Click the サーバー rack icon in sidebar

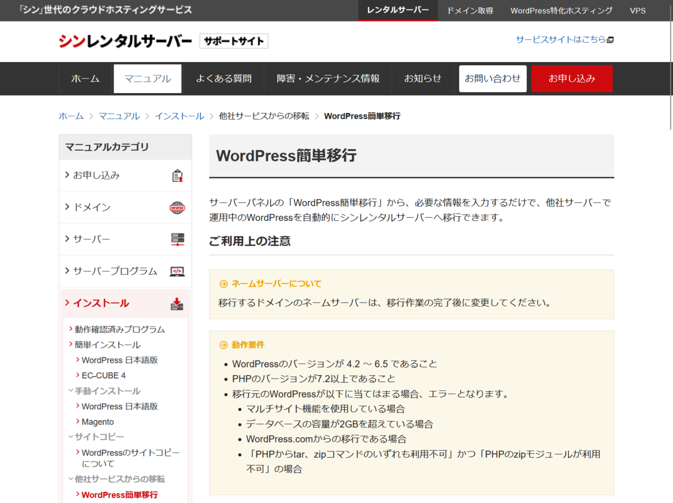pos(178,240)
